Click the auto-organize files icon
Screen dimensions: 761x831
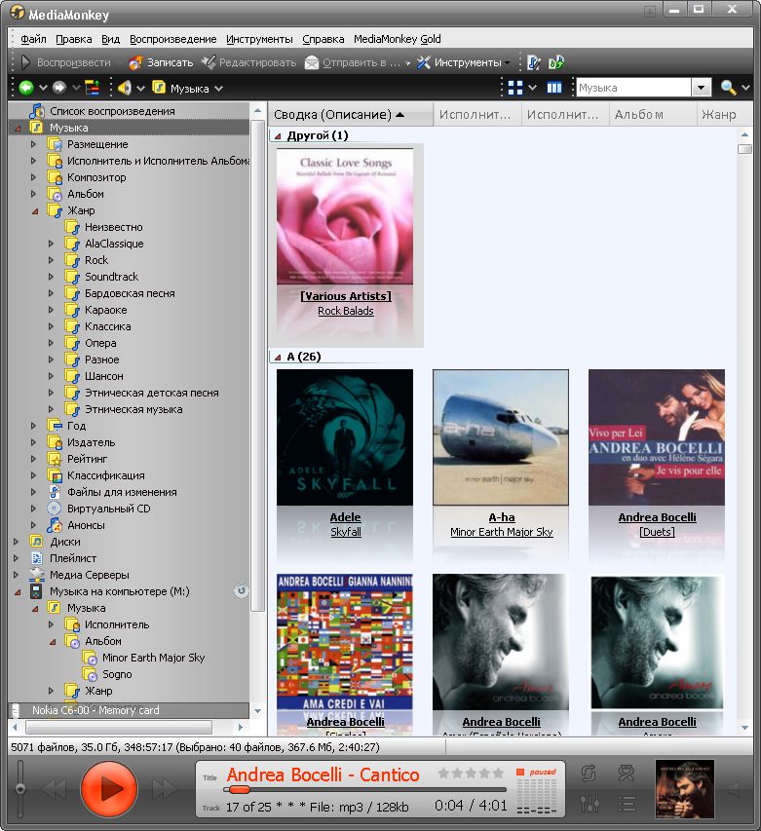point(556,62)
